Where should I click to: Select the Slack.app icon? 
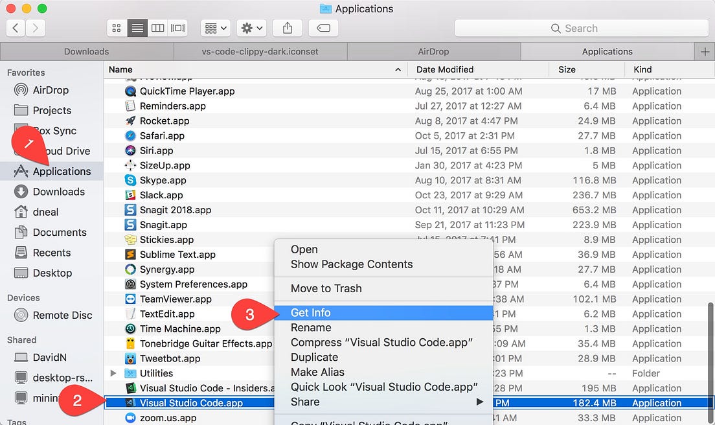(x=130, y=195)
